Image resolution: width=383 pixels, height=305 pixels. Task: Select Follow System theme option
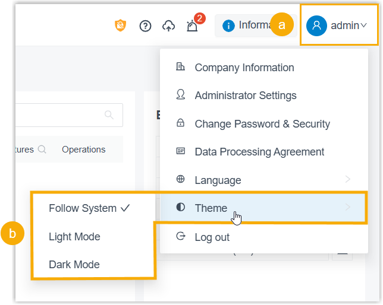(89, 208)
